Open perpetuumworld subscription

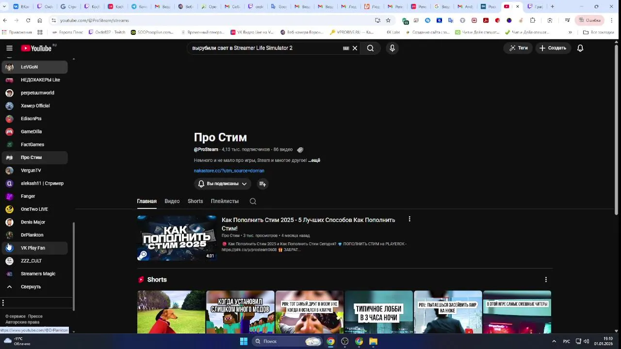34,93
